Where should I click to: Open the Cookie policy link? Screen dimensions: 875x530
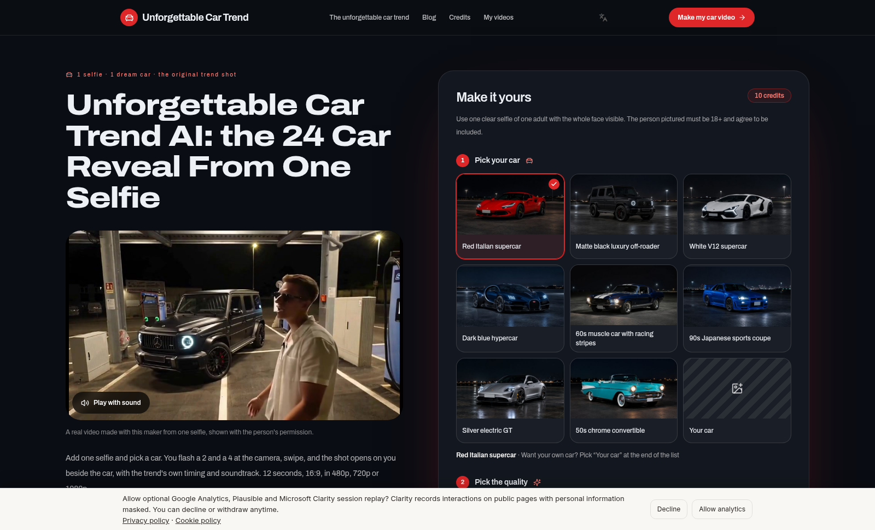198,521
